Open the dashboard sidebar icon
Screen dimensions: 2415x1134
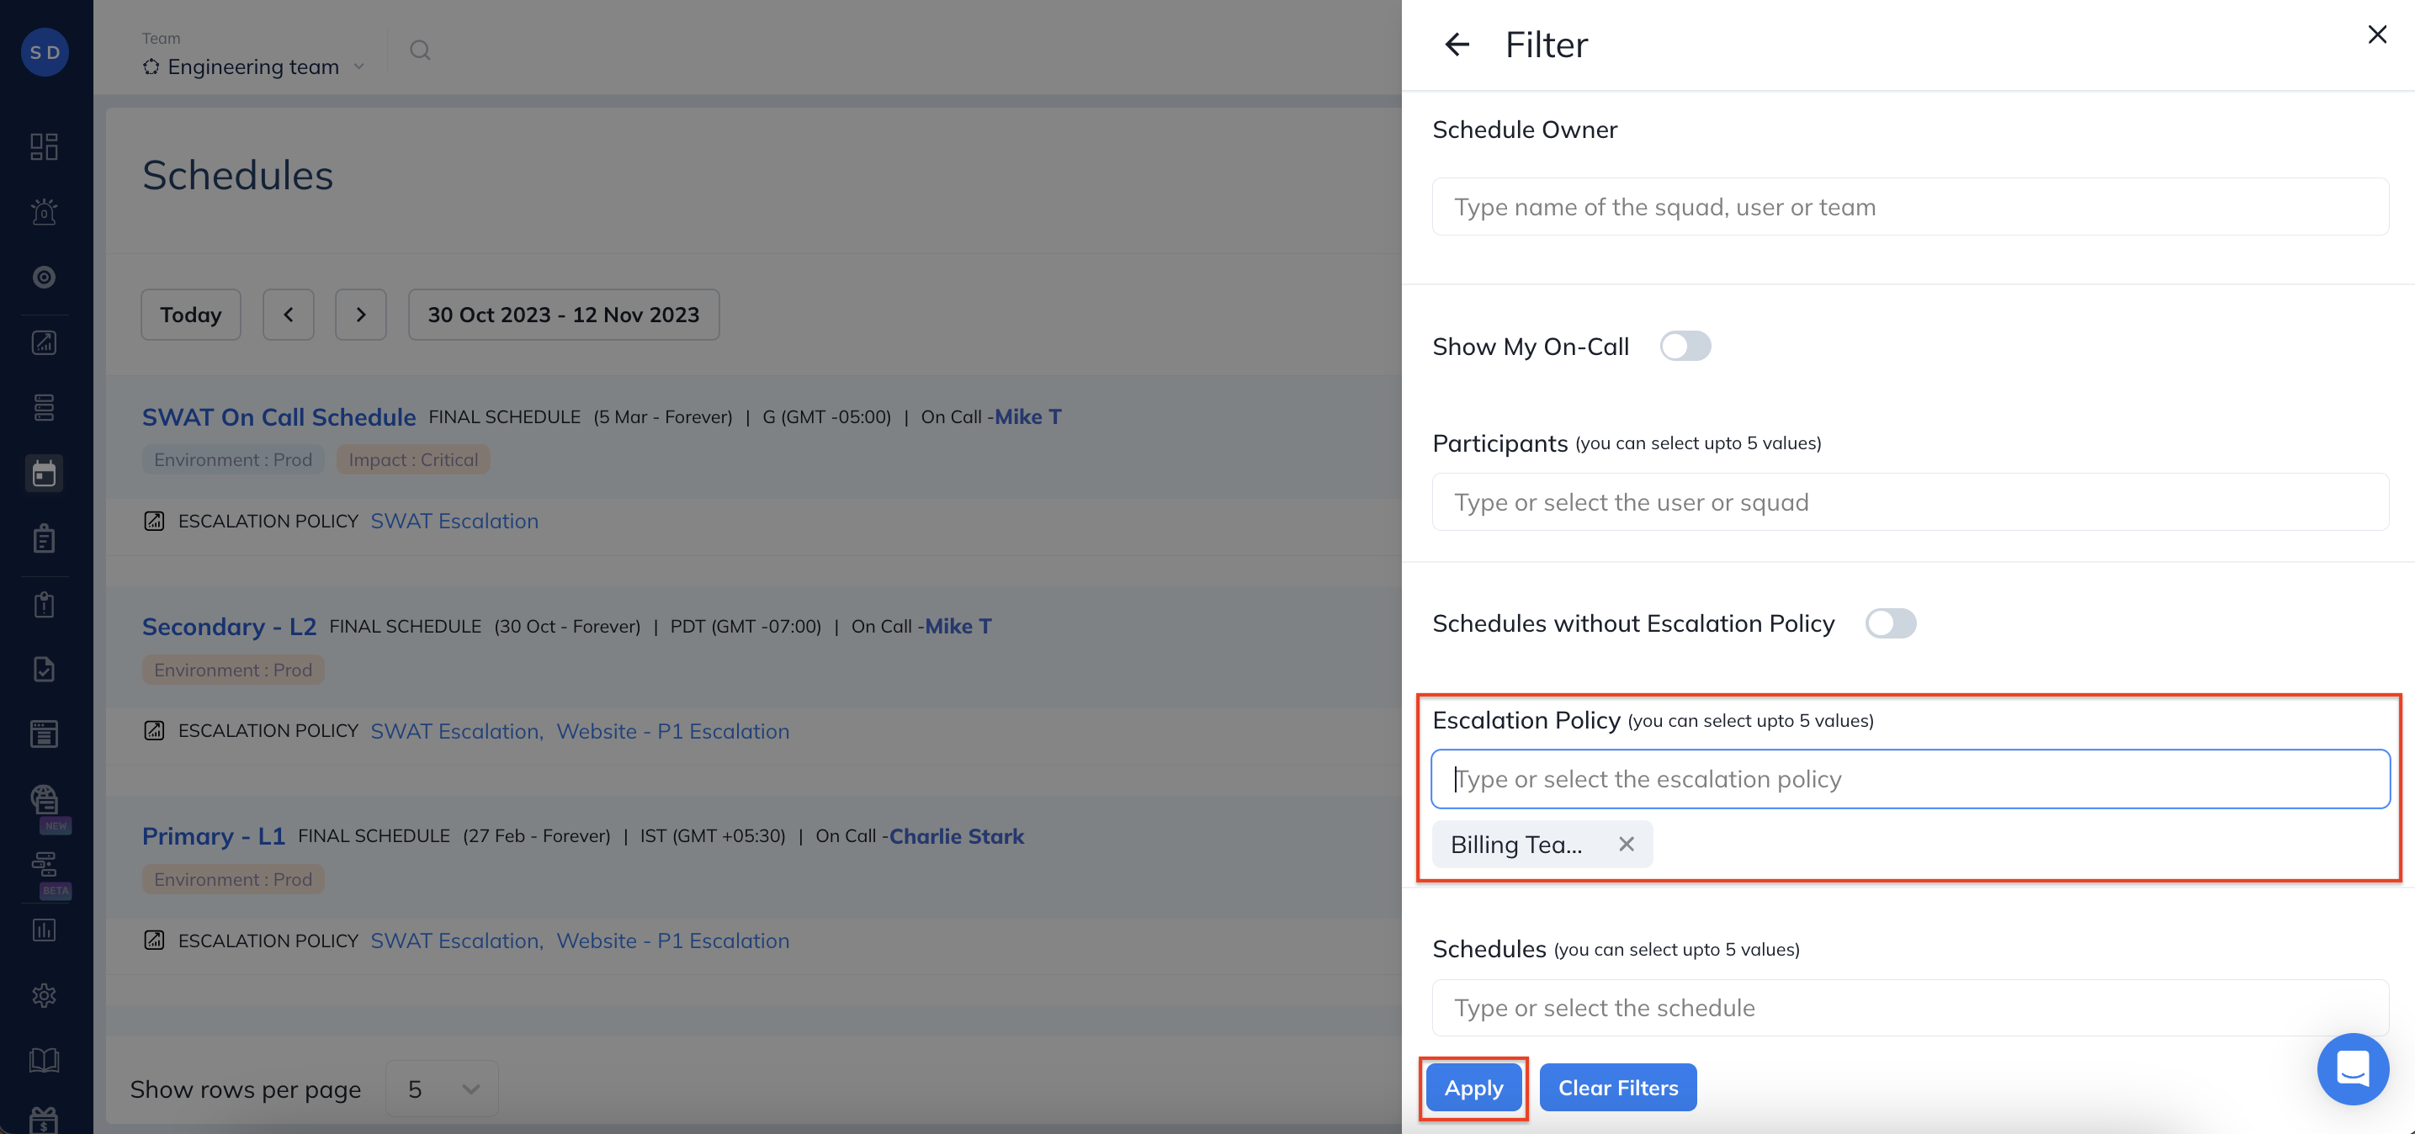coord(44,146)
